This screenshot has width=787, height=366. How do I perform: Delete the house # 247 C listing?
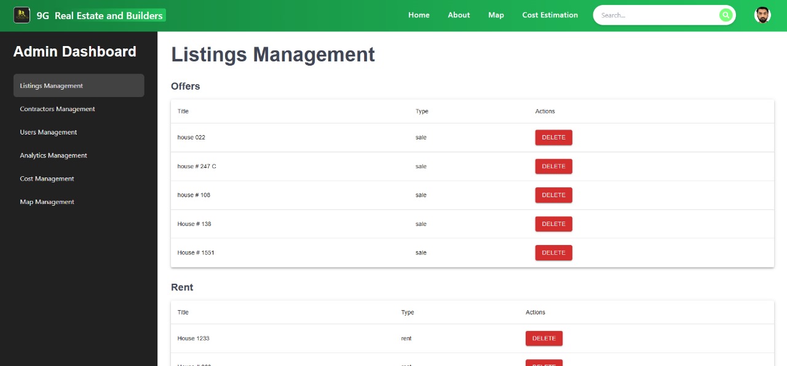click(x=553, y=166)
